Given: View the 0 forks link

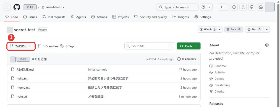Looking at the screenshot, I should 217,91.
